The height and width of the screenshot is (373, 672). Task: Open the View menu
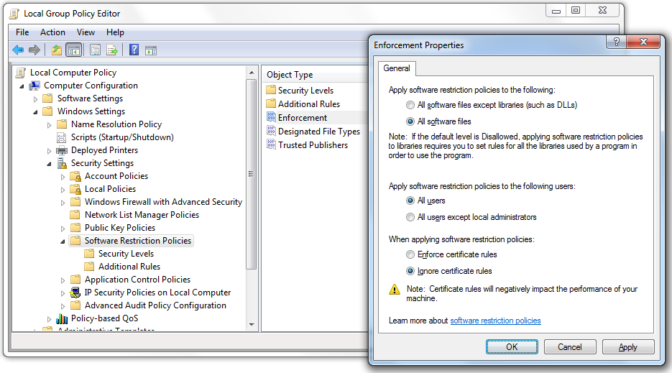[x=86, y=32]
